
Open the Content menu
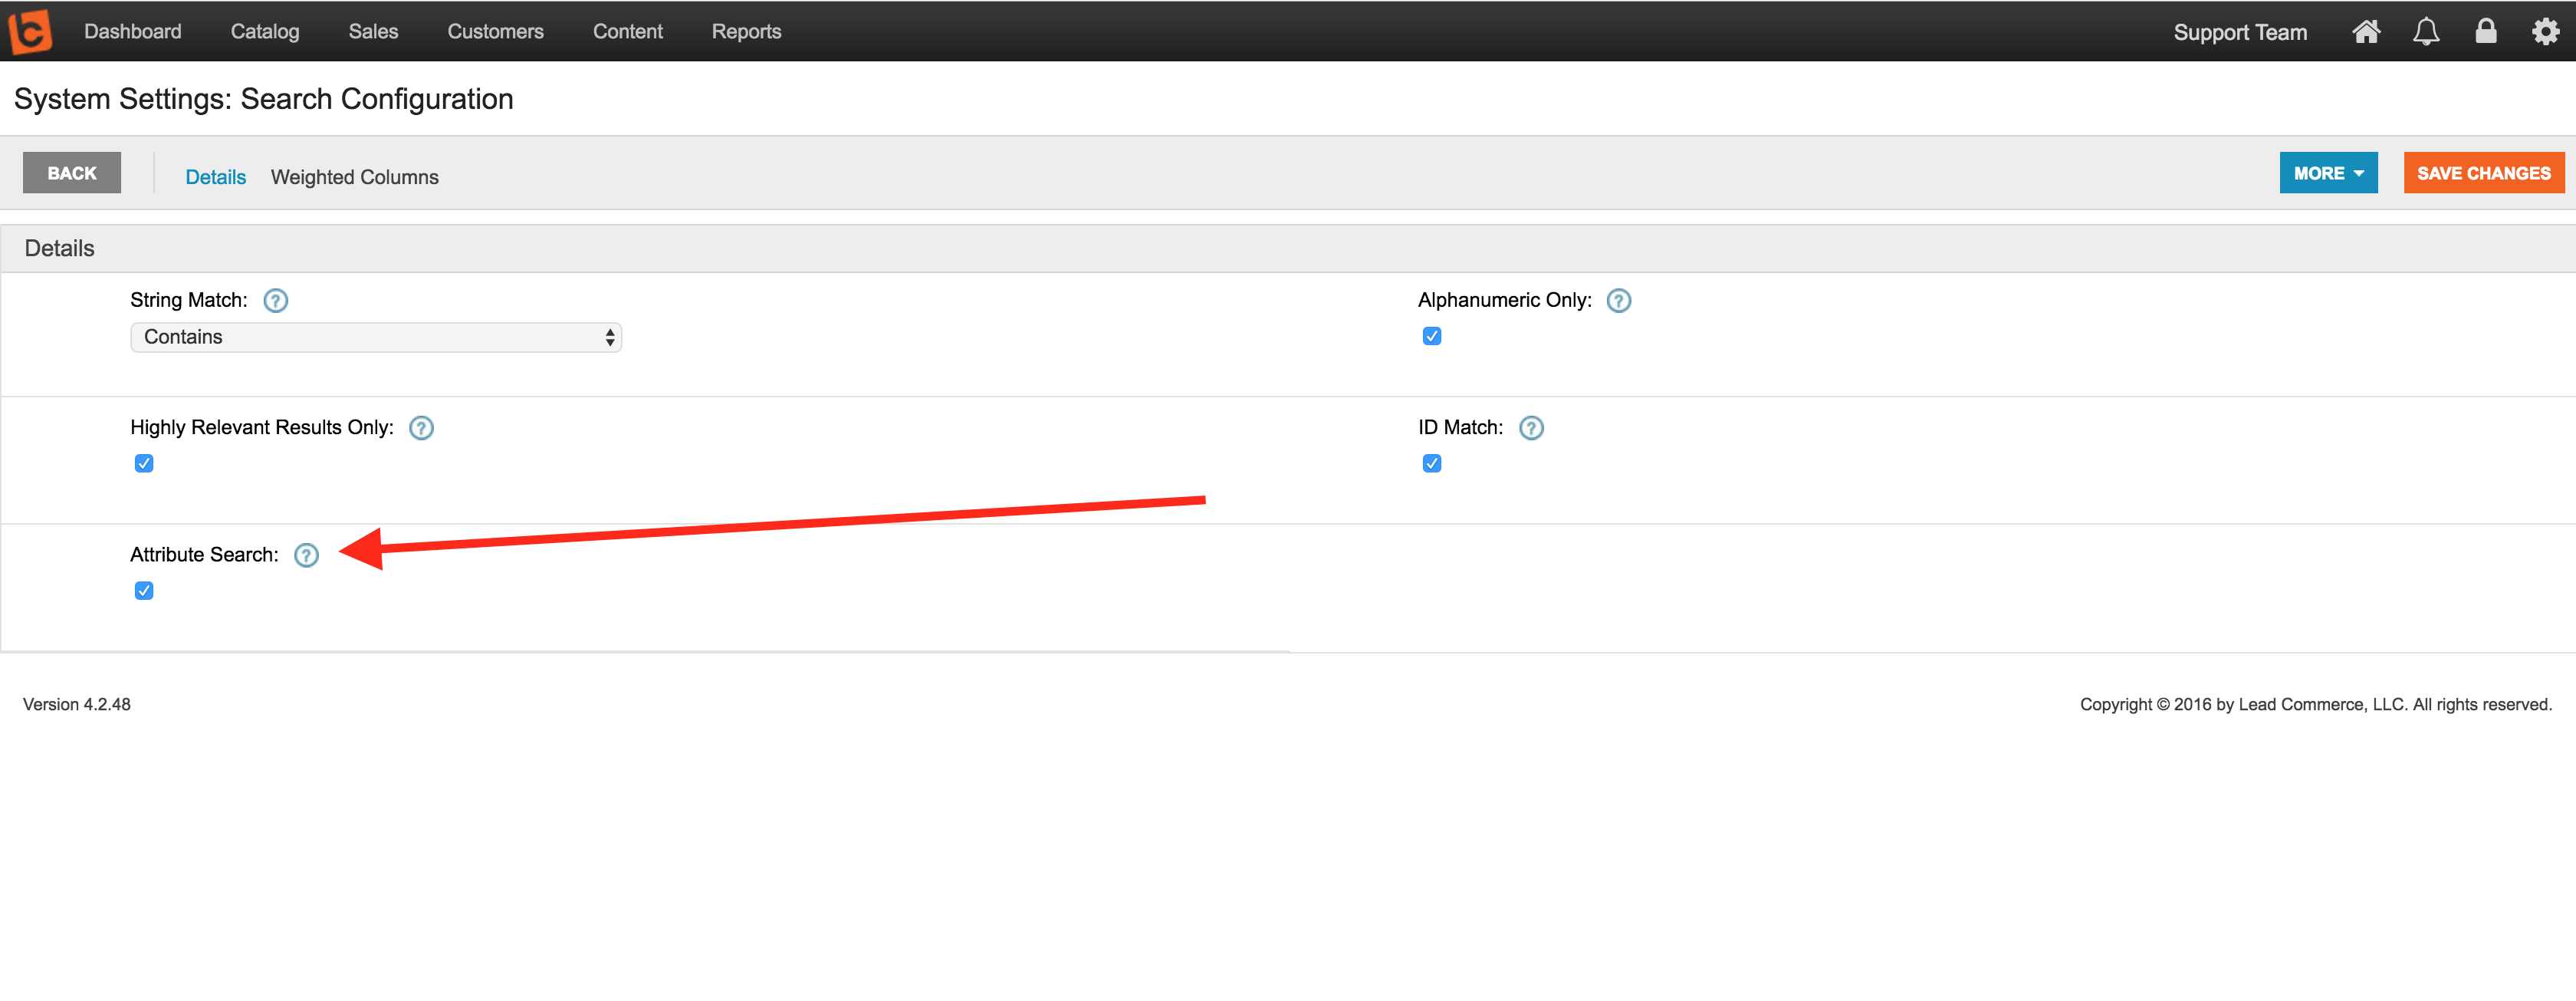coord(628,31)
